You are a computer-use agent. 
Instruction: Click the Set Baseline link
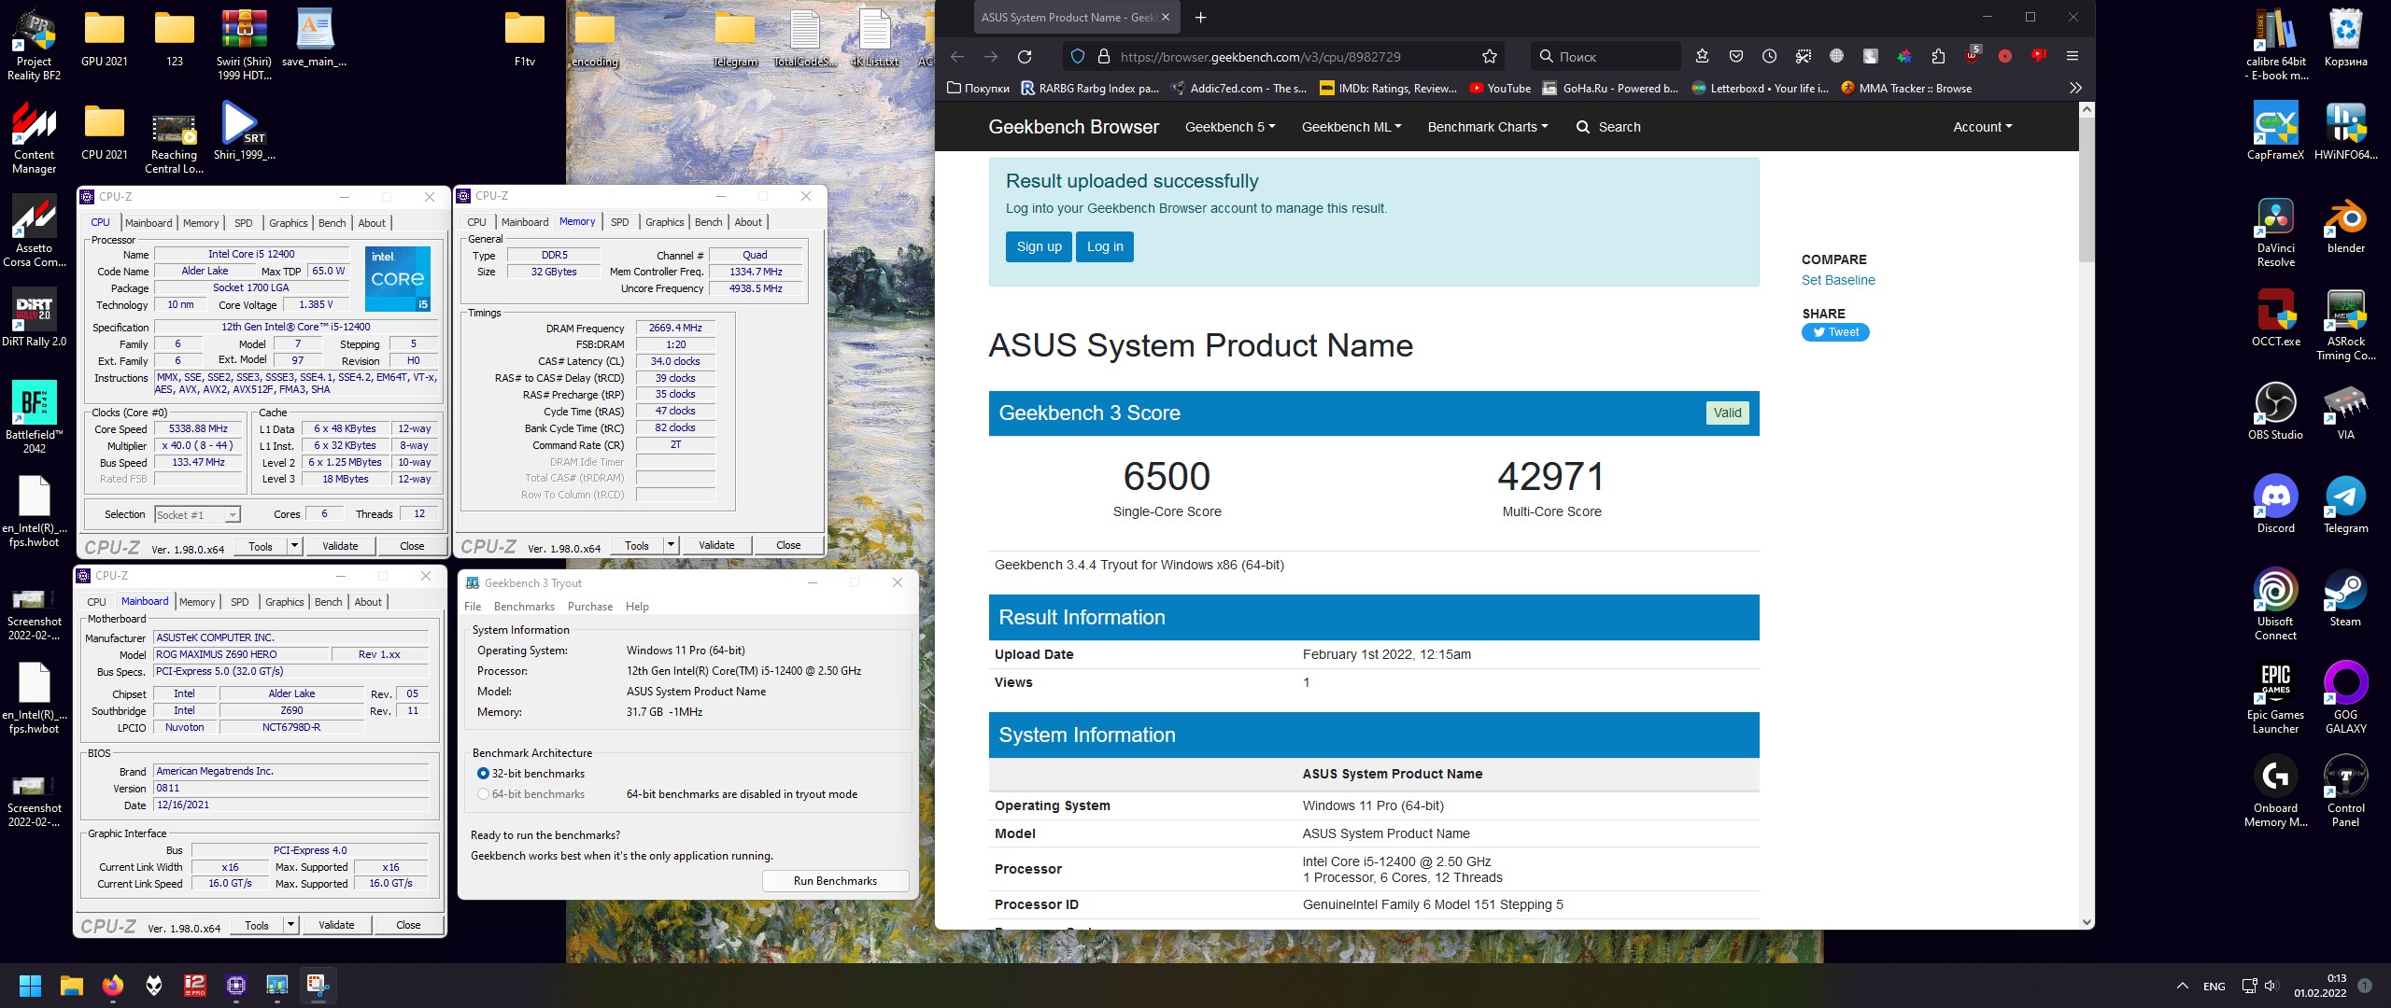tap(1838, 280)
